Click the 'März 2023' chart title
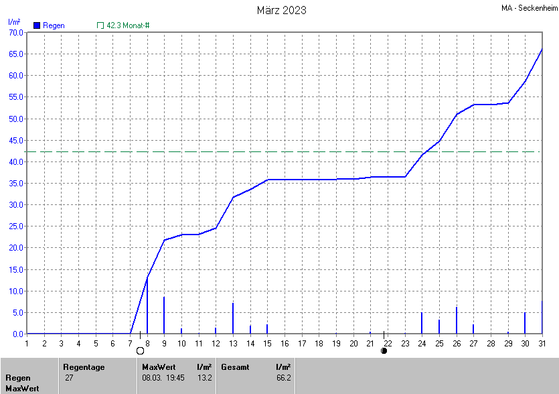559x394 pixels. point(282,10)
